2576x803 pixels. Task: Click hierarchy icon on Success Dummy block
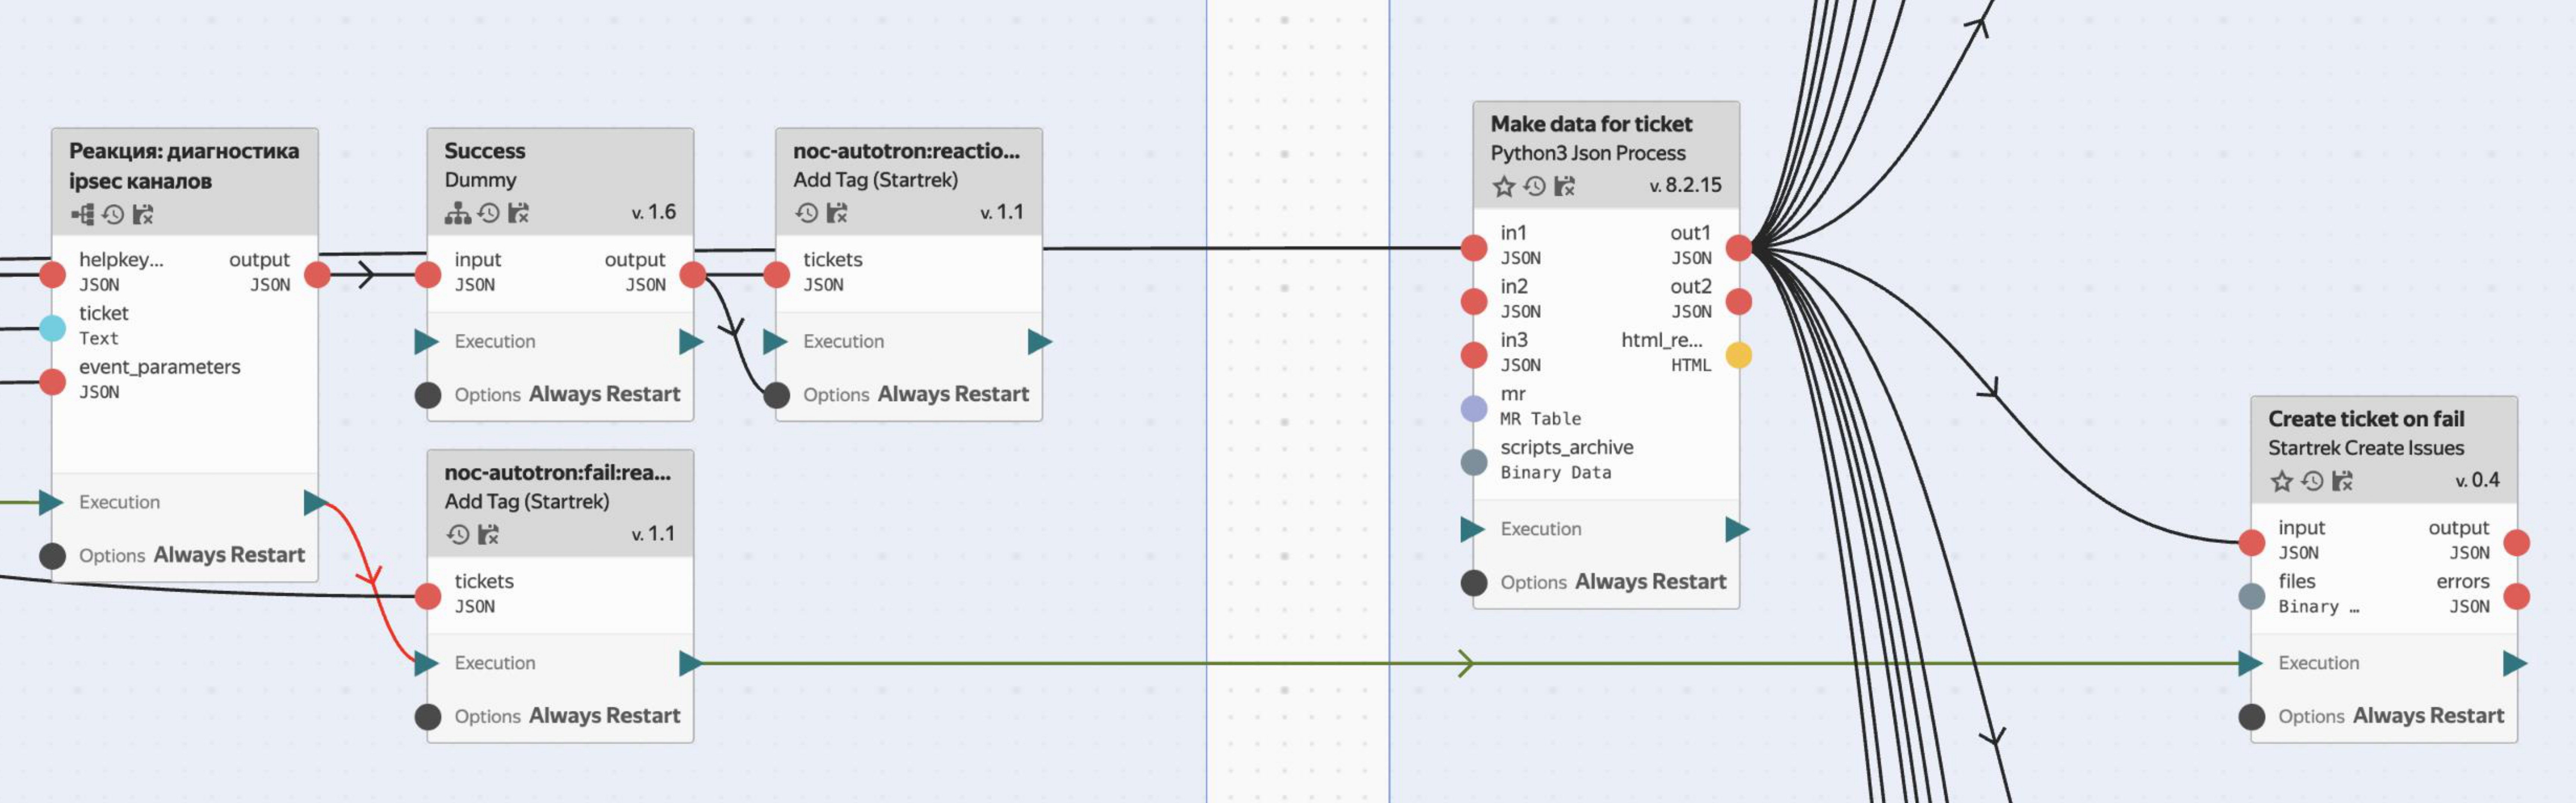click(x=458, y=213)
